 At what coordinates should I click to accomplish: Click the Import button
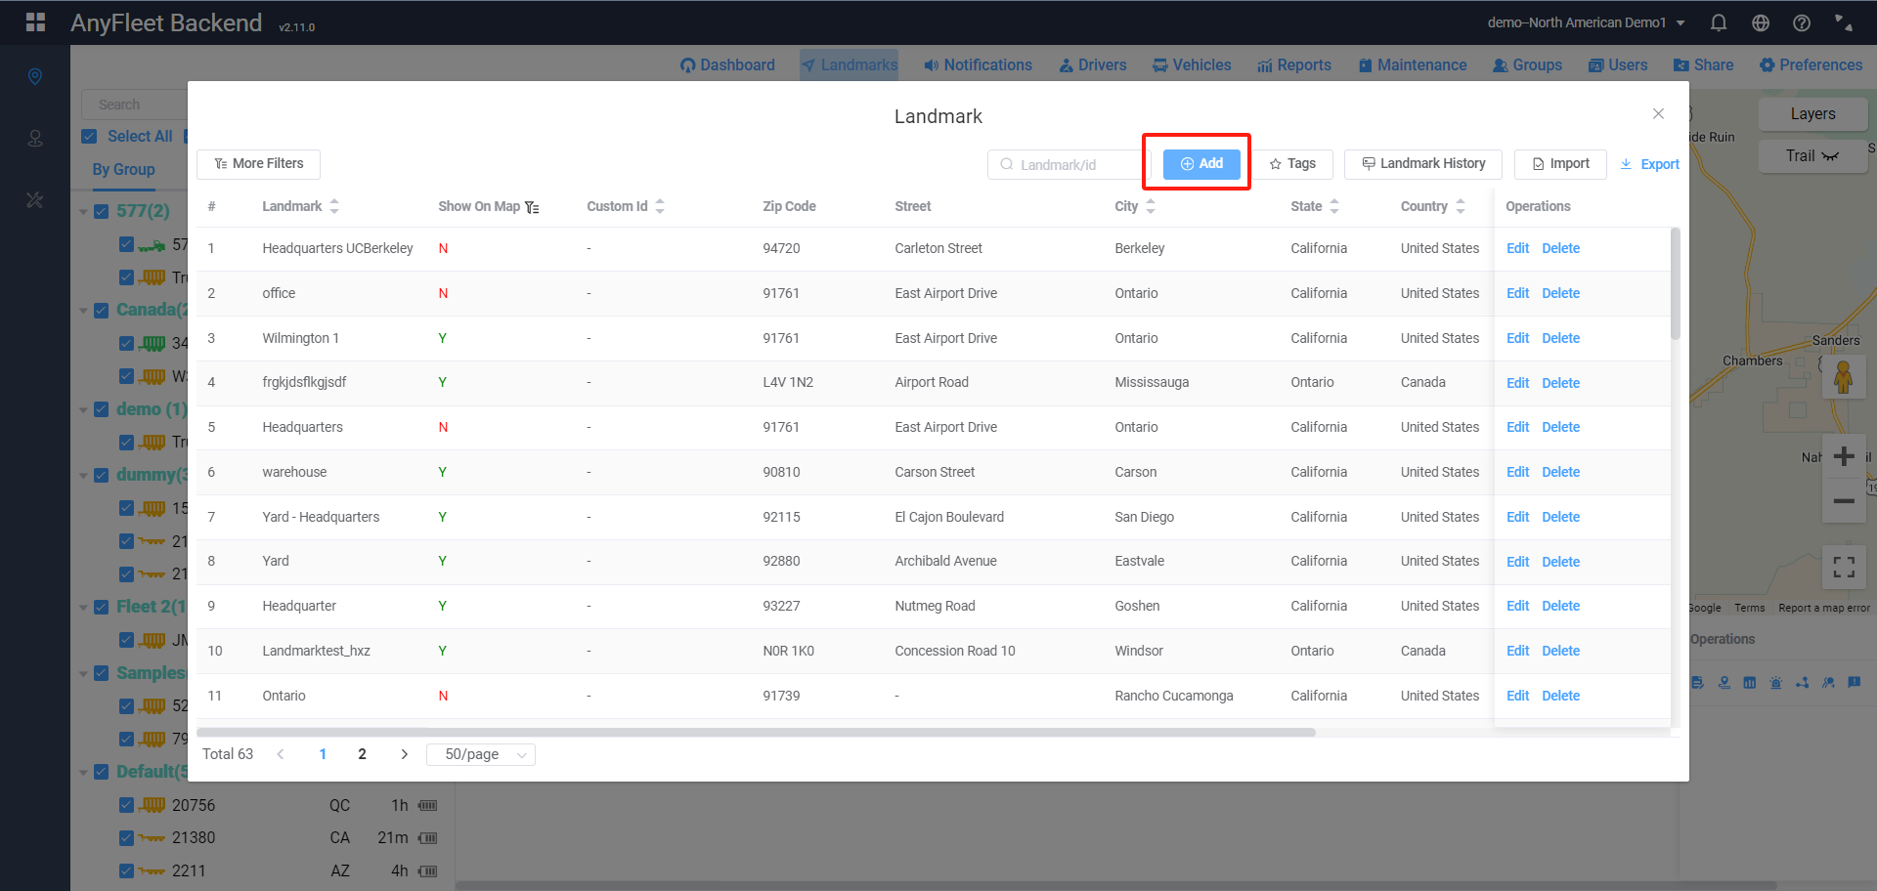[x=1560, y=164]
